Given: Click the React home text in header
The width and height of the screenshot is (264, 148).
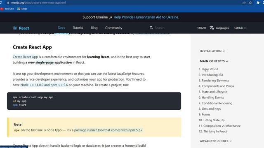Looking at the screenshot, I should point(24,28).
